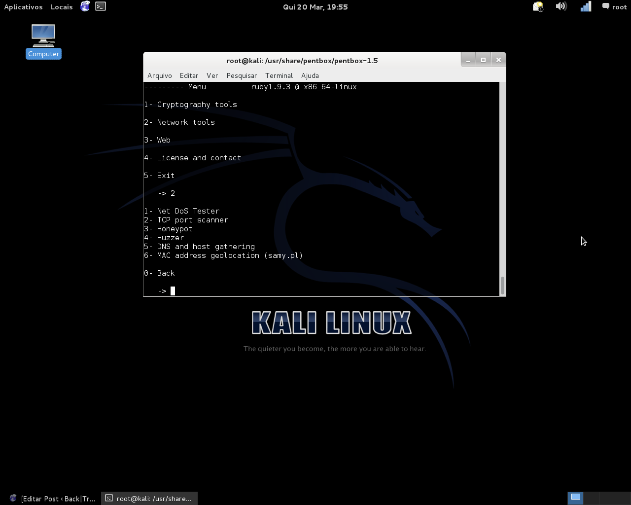631x505 pixels.
Task: Open the Editar menu in terminal
Action: click(x=189, y=75)
